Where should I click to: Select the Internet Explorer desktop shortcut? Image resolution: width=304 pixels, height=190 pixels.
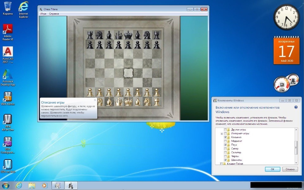[x=23, y=10]
